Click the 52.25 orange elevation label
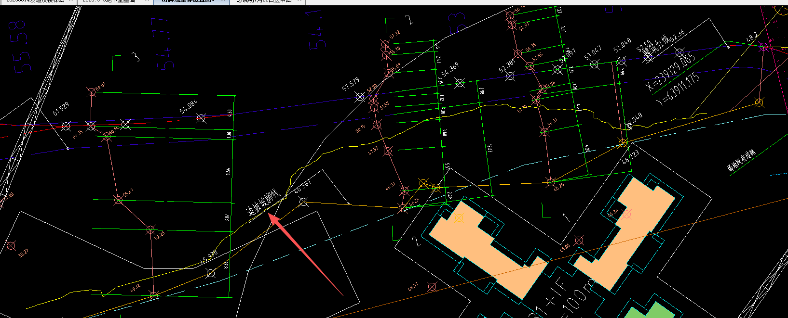This screenshot has height=318, width=788. pyautogui.click(x=160, y=235)
